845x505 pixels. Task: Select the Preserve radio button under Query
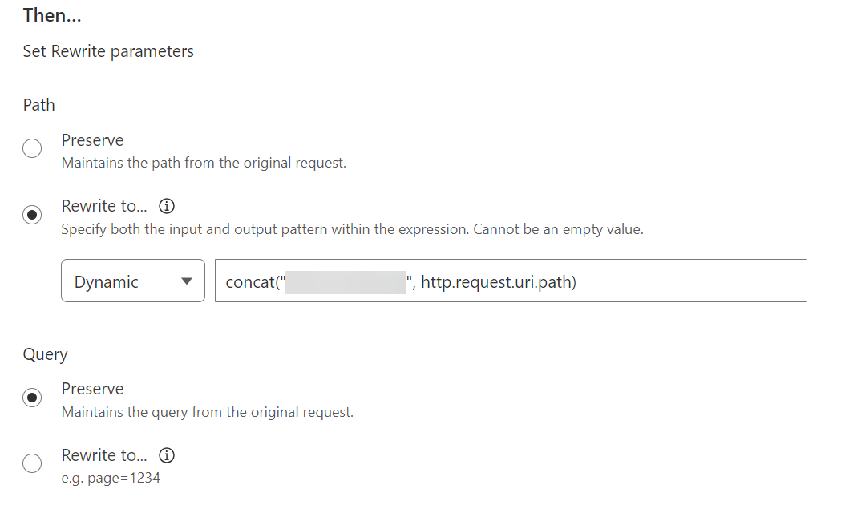32,398
